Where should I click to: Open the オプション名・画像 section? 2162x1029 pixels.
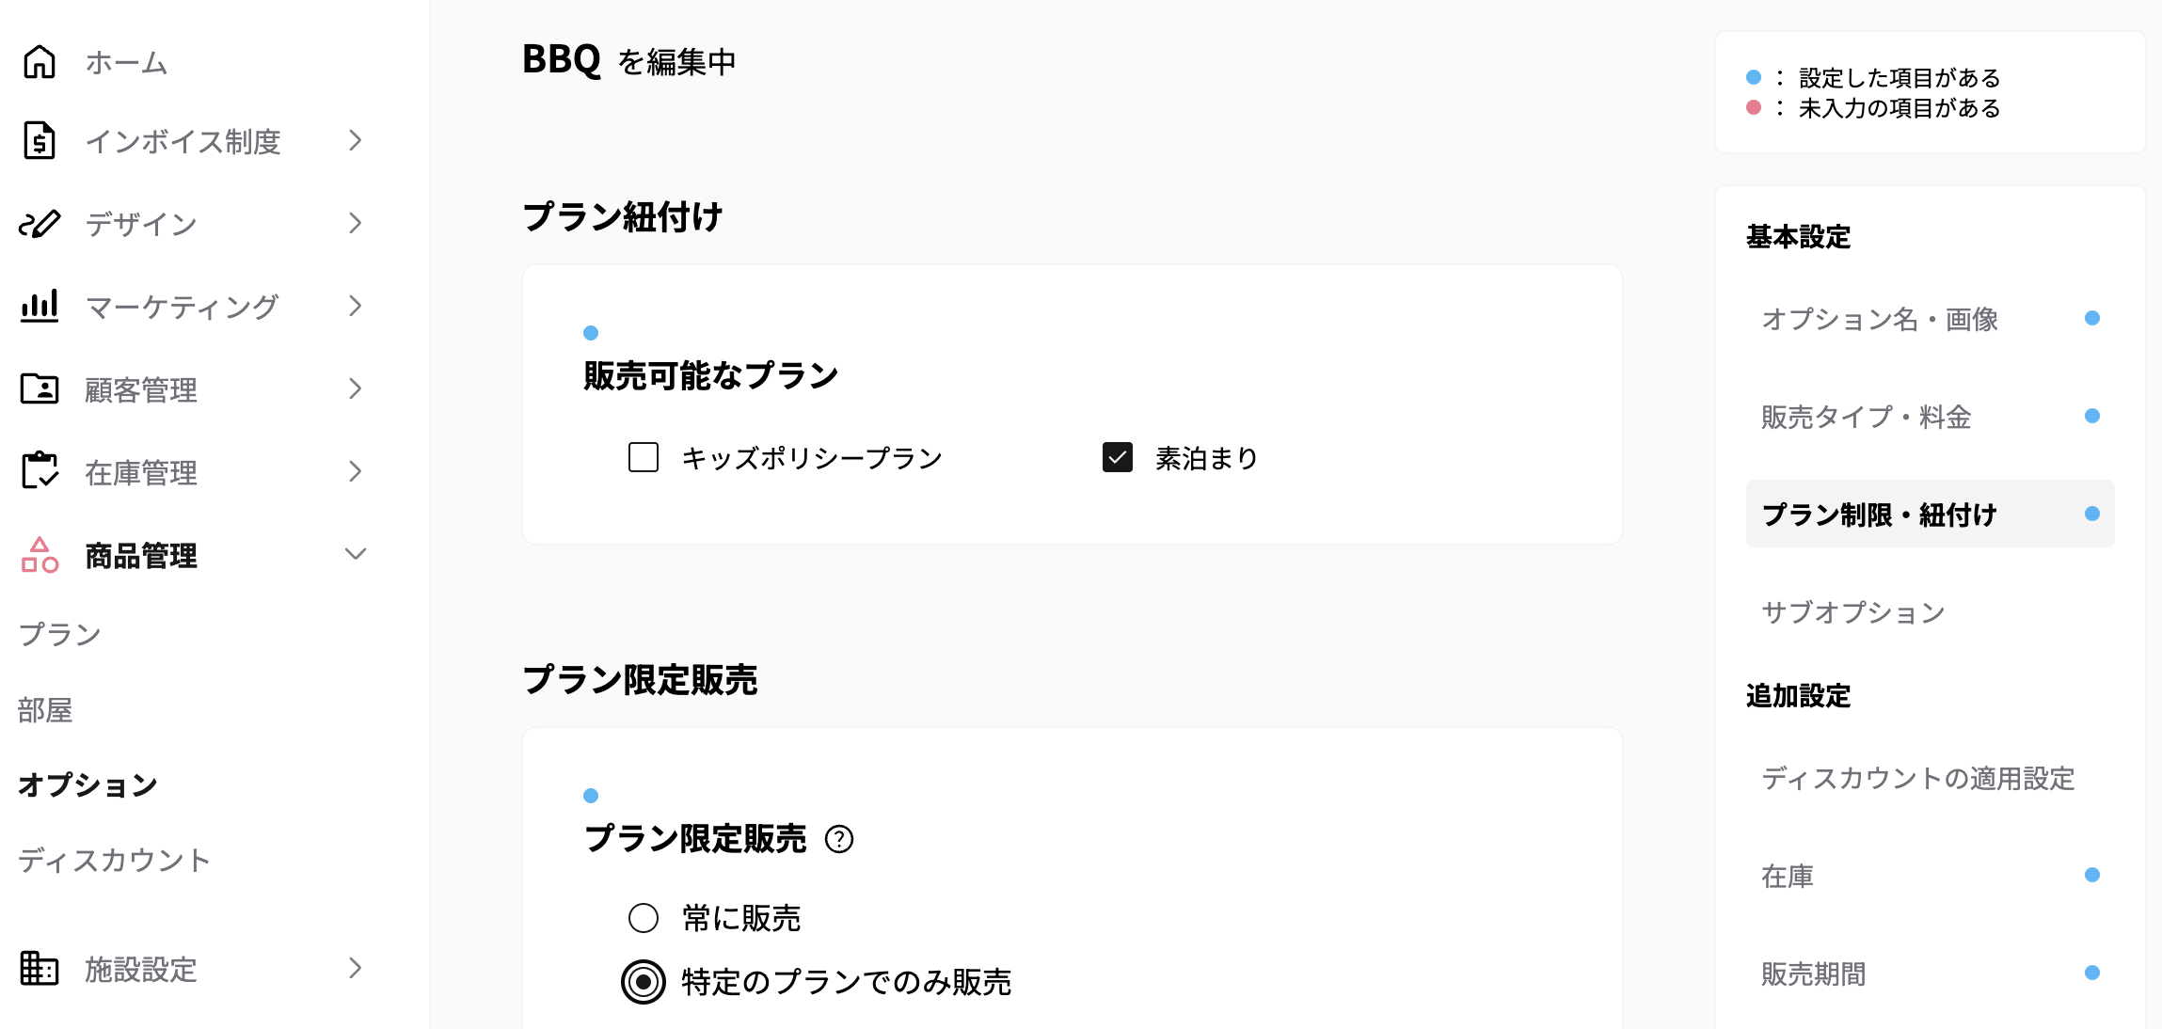1880,320
